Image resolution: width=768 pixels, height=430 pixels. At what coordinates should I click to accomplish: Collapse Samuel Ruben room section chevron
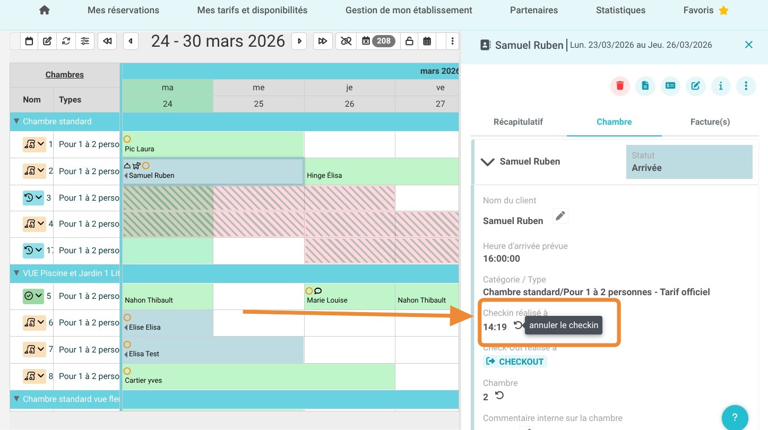[487, 162]
